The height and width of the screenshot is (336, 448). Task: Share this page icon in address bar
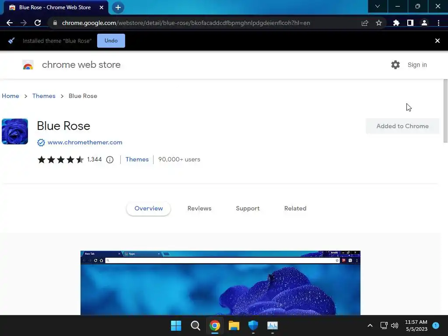coord(365,23)
